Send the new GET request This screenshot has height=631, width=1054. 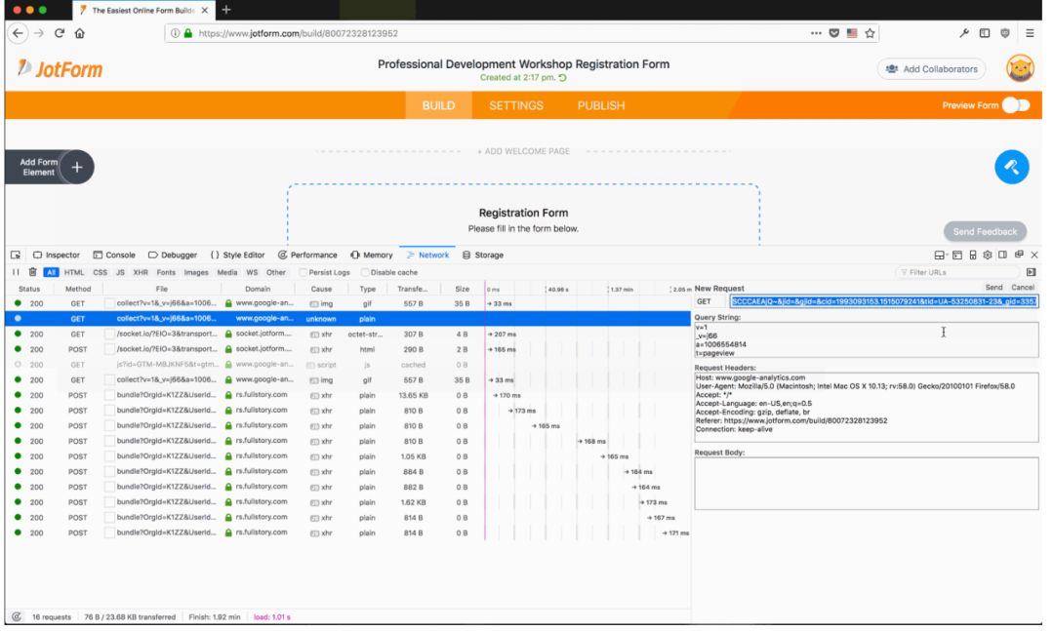point(993,288)
